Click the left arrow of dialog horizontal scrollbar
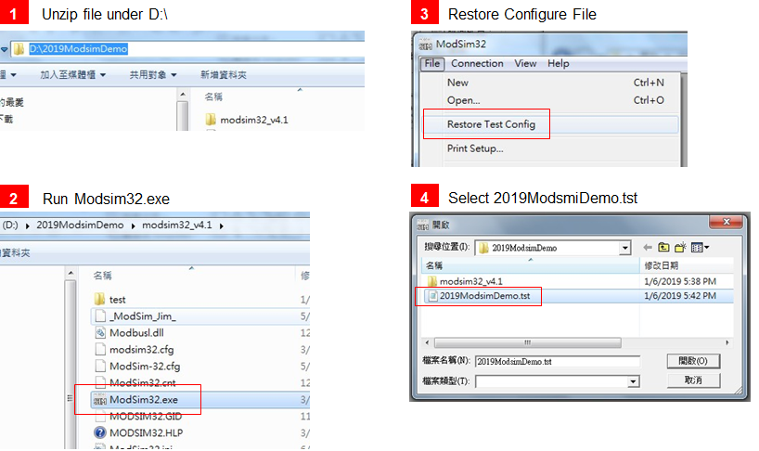The image size is (759, 451). pos(427,342)
